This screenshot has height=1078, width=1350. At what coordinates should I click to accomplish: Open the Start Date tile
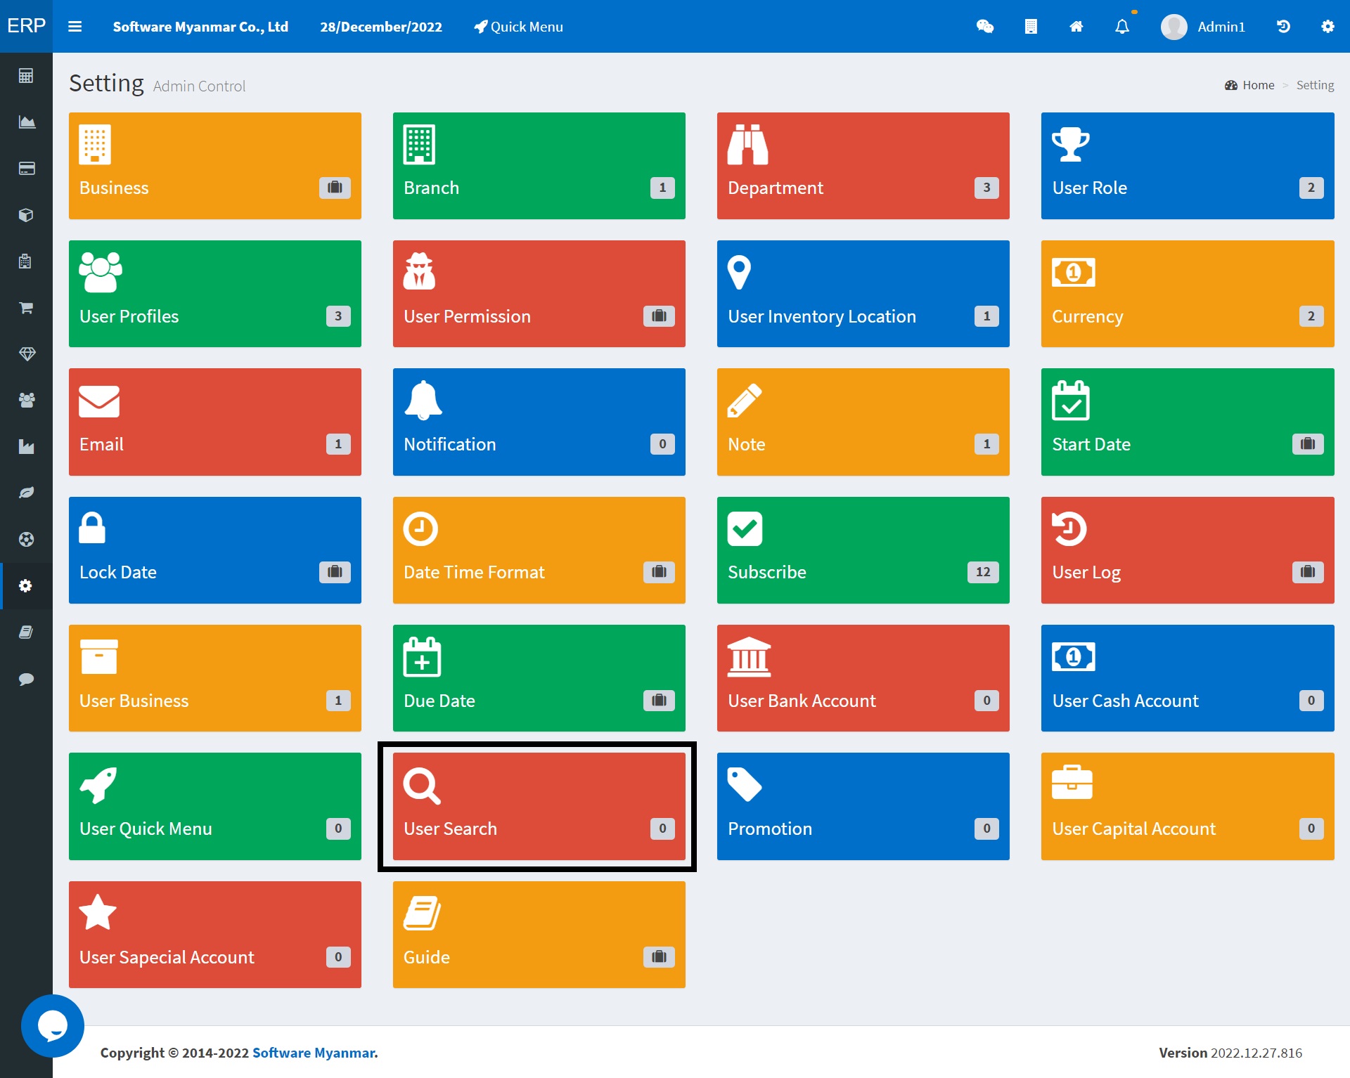1188,422
